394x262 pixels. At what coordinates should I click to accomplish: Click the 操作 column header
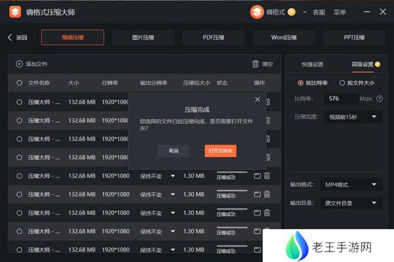pyautogui.click(x=259, y=83)
